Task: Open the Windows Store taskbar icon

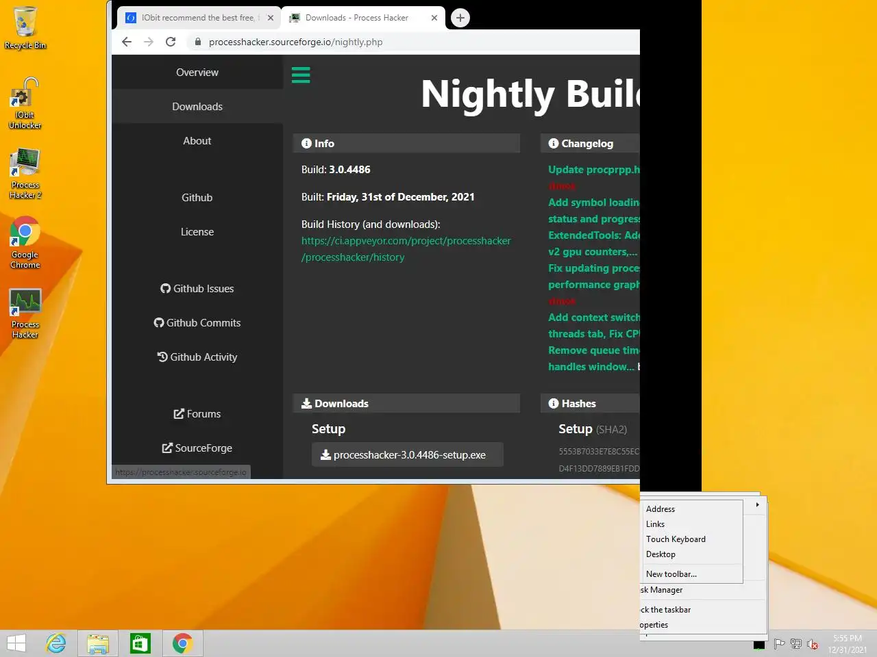Action: point(140,643)
